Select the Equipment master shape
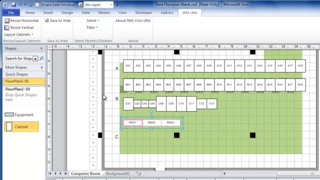The image size is (320, 180). click(x=19, y=114)
